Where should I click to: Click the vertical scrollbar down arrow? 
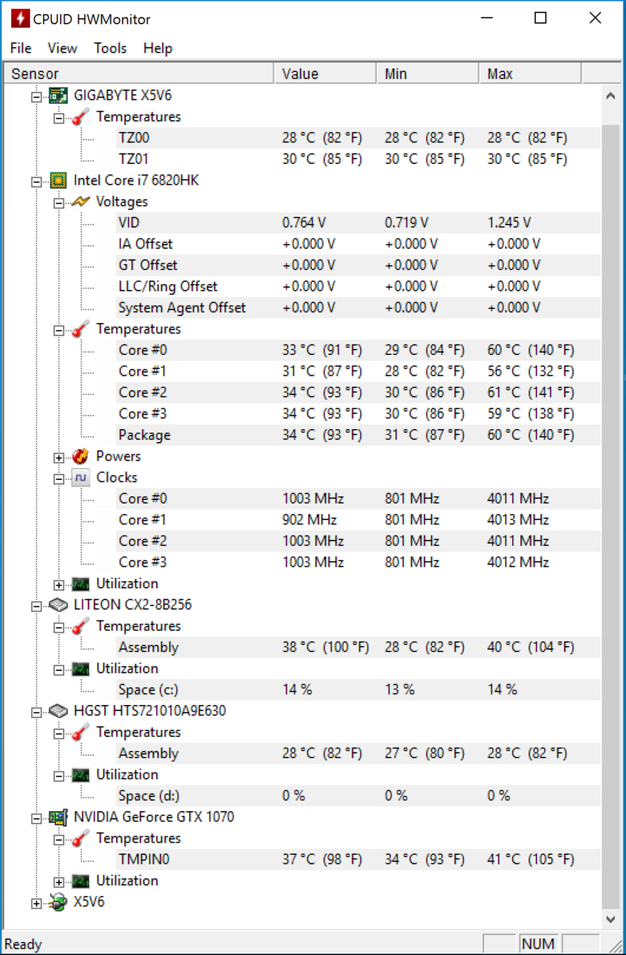610,918
